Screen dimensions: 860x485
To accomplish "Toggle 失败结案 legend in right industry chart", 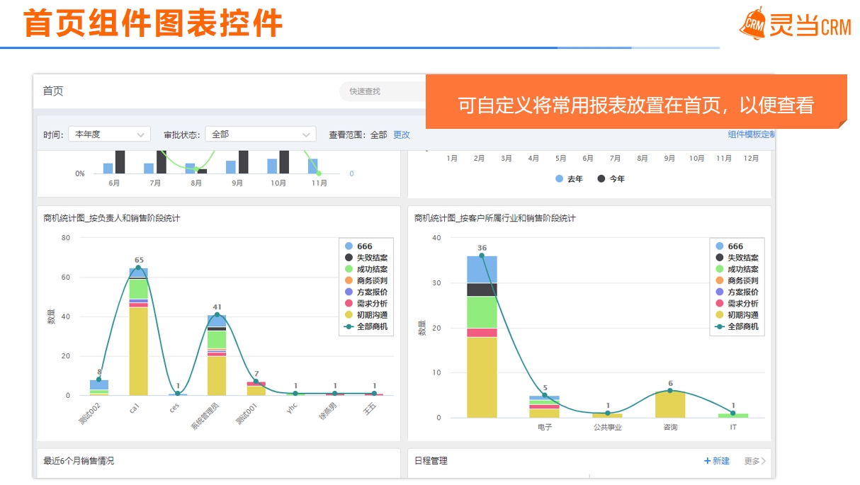I will 737,258.
